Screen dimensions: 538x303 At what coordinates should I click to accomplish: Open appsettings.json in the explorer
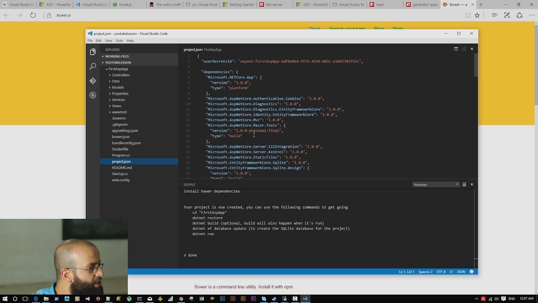(x=139, y=130)
